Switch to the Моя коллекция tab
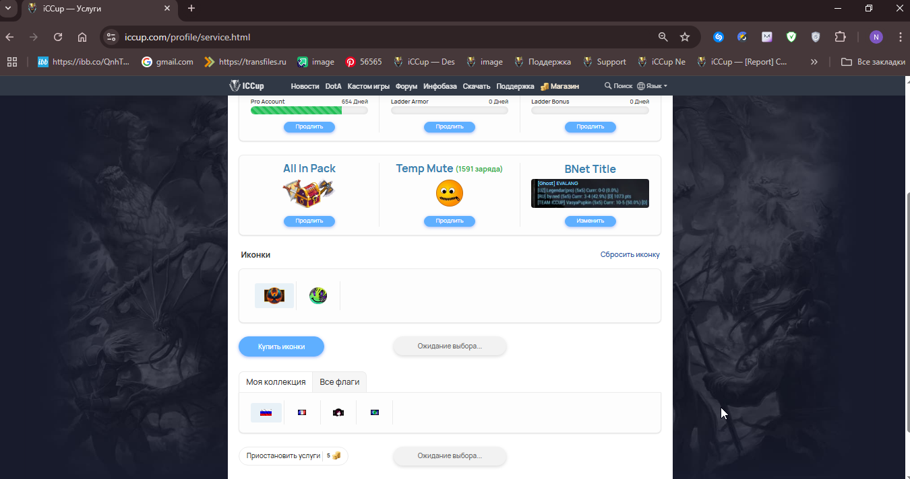910x479 pixels. pyautogui.click(x=276, y=381)
